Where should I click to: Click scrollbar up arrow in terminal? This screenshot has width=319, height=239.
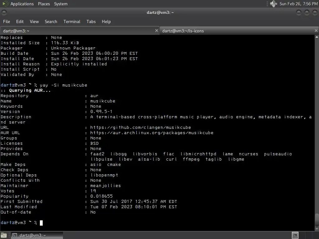tap(317, 37)
